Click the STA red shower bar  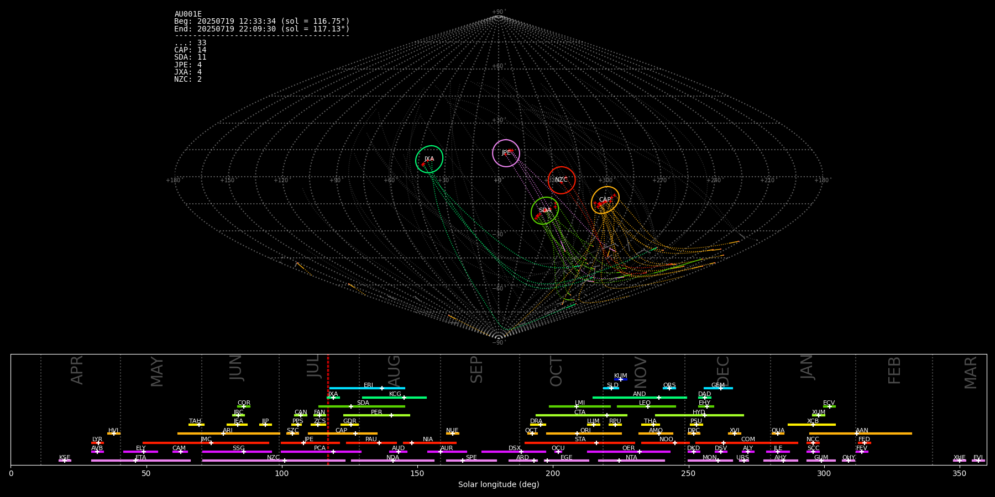coord(580,443)
